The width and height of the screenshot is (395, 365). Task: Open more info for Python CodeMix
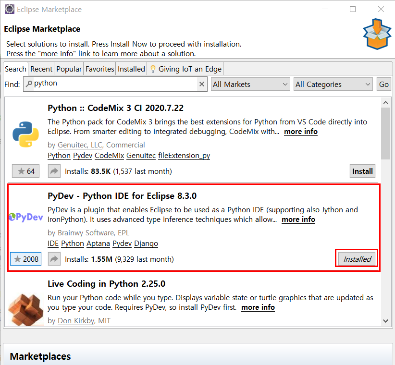(x=301, y=132)
